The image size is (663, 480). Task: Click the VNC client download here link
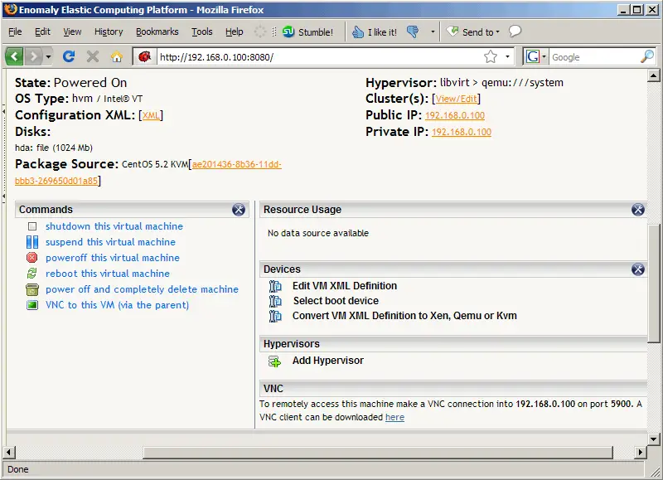(x=394, y=417)
